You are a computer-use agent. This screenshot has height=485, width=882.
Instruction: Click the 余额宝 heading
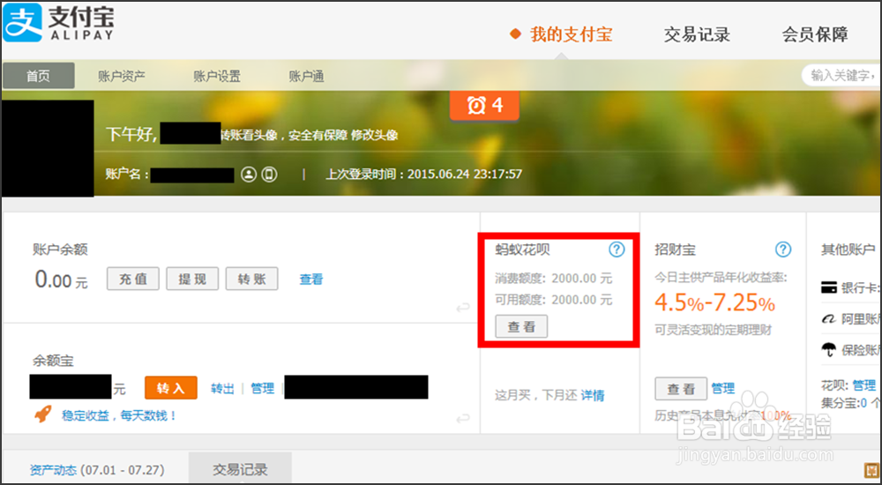[x=53, y=361]
